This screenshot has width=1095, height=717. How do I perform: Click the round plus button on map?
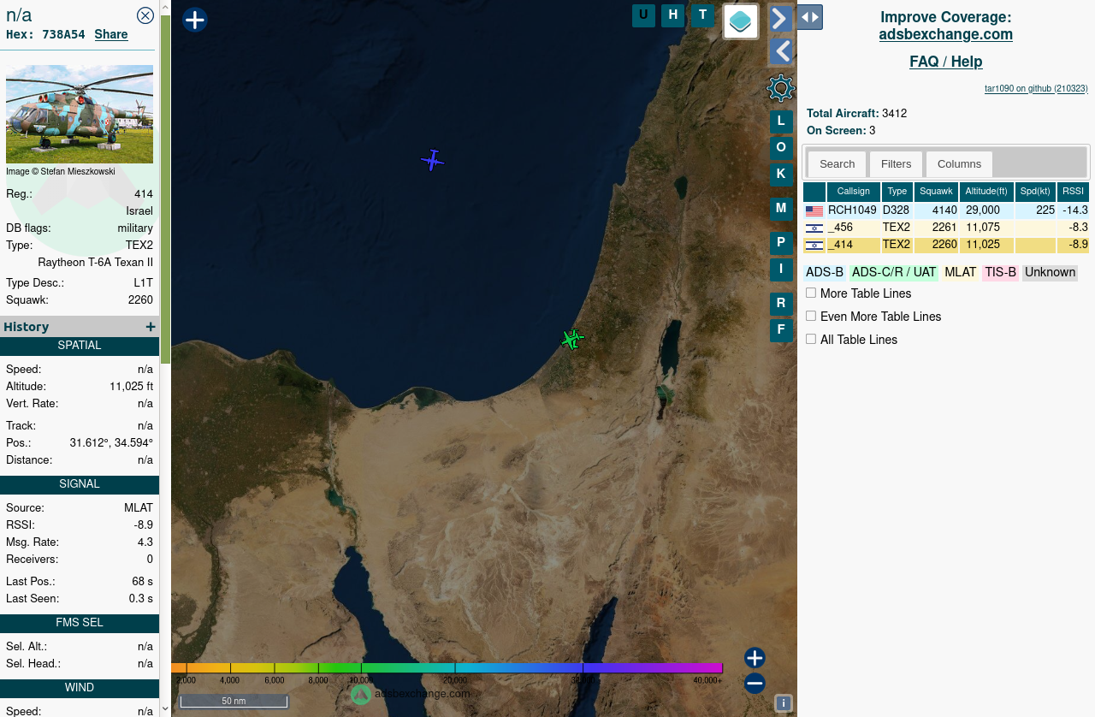coord(195,20)
